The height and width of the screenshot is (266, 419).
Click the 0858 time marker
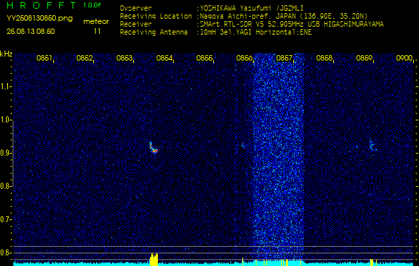[324, 58]
